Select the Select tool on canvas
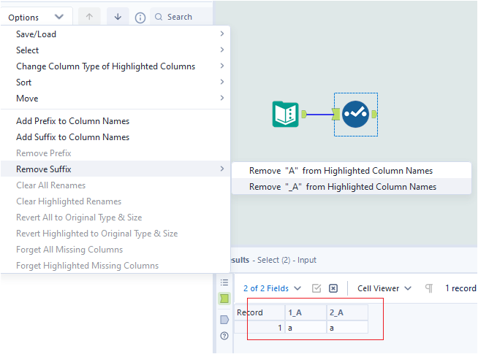Viewport: 478px width, 354px height. (355, 114)
